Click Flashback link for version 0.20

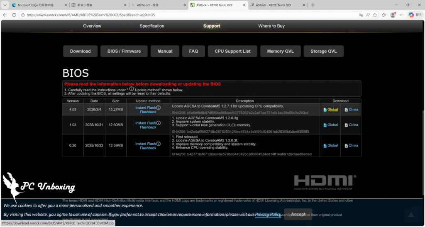tap(148, 148)
